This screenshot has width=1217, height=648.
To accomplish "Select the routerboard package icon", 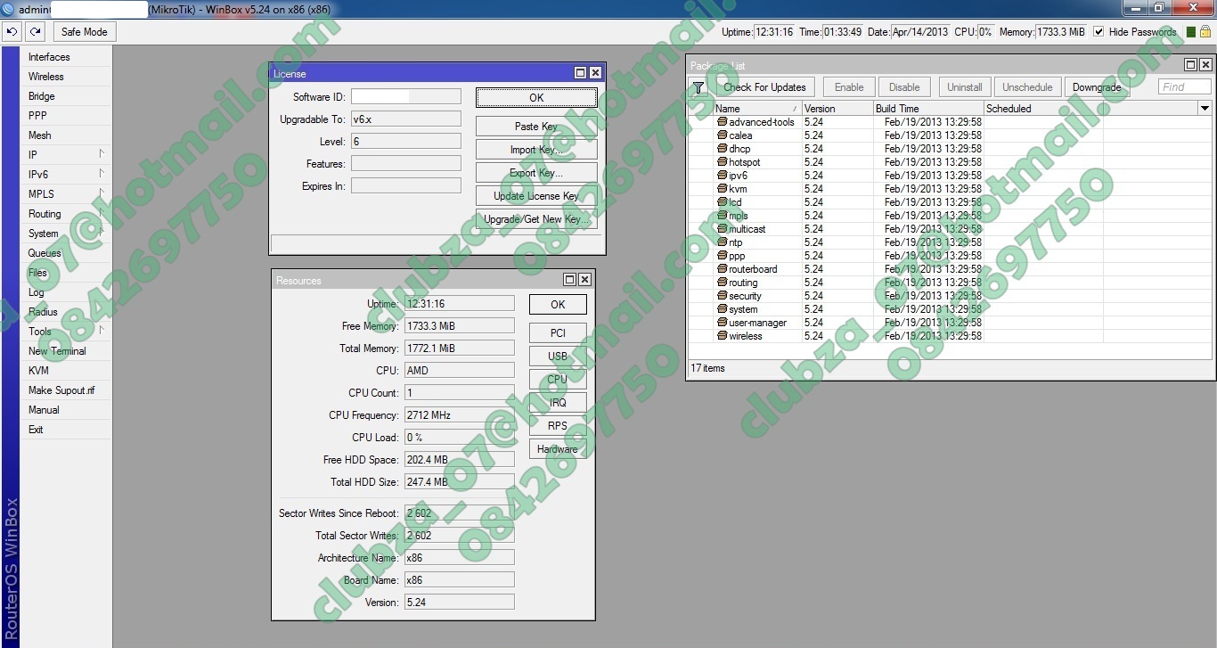I will pos(723,269).
